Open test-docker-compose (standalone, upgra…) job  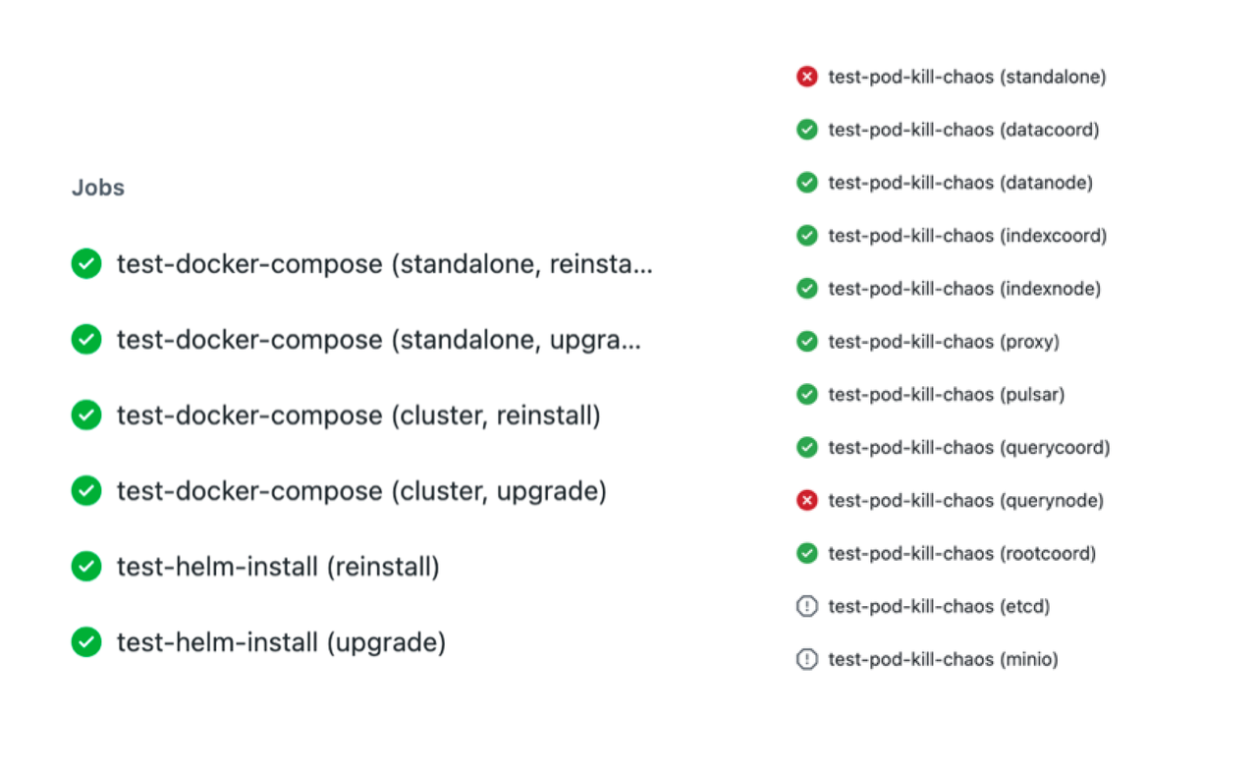(x=379, y=340)
